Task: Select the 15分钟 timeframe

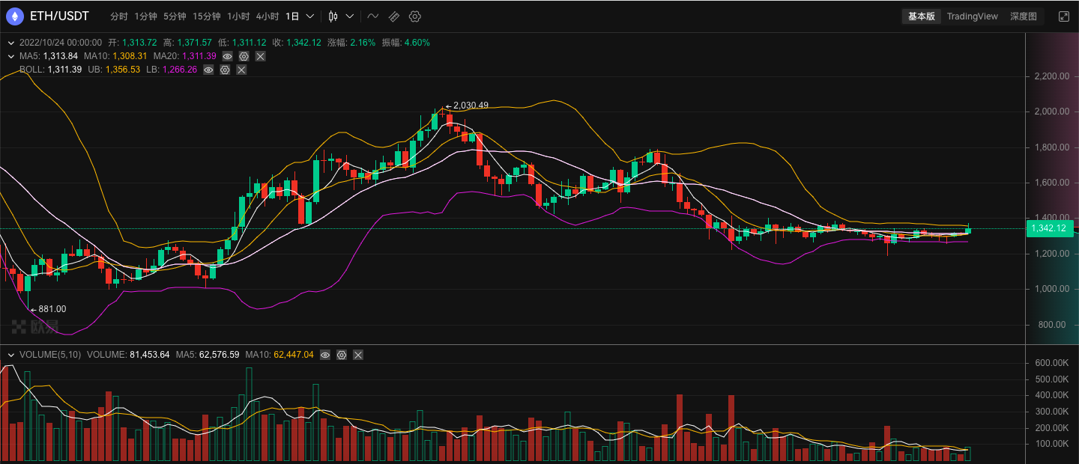Action: click(207, 16)
